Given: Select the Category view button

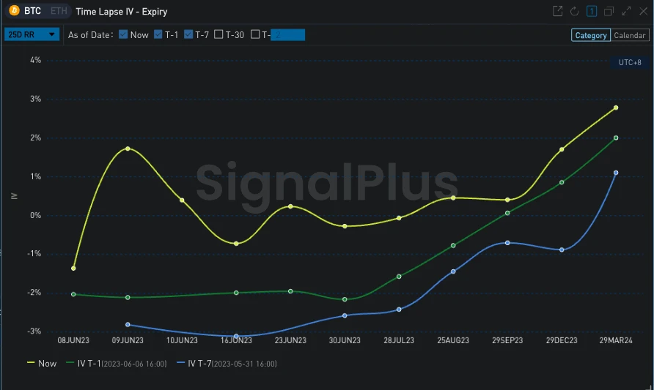Looking at the screenshot, I should (x=590, y=35).
